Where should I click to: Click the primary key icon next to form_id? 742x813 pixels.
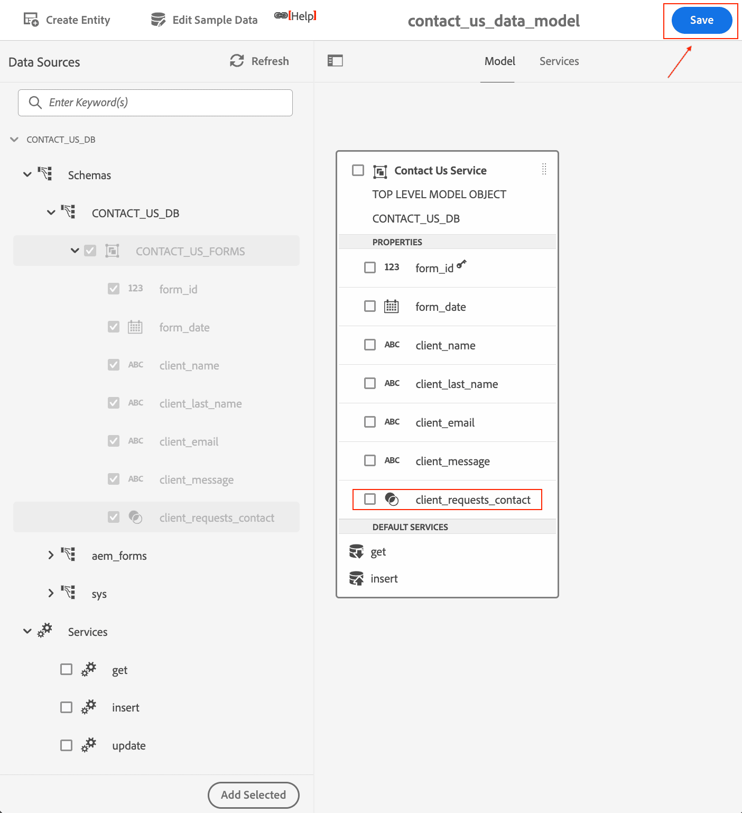click(x=462, y=264)
